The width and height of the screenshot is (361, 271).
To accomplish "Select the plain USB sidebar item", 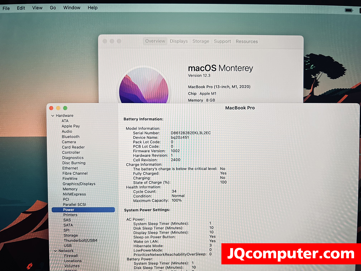I will [x=68, y=246].
